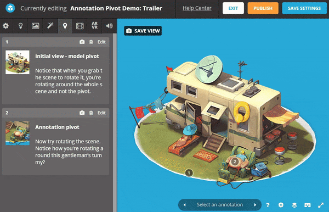Click the Sketchfab logo icon

[x=10, y=8]
